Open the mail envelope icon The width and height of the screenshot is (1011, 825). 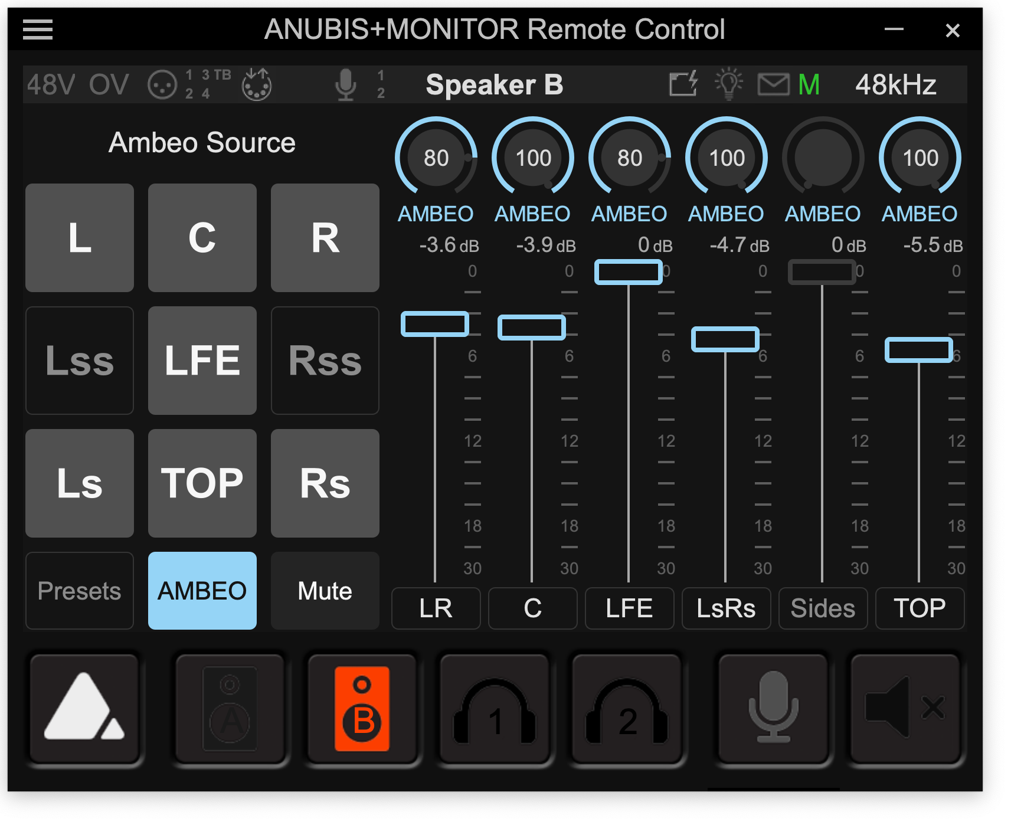pos(773,84)
